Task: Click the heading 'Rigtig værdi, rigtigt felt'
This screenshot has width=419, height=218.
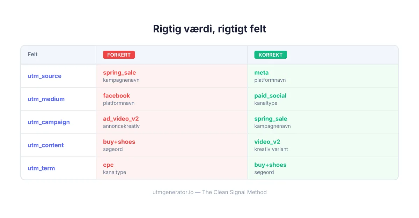Action: point(209,29)
